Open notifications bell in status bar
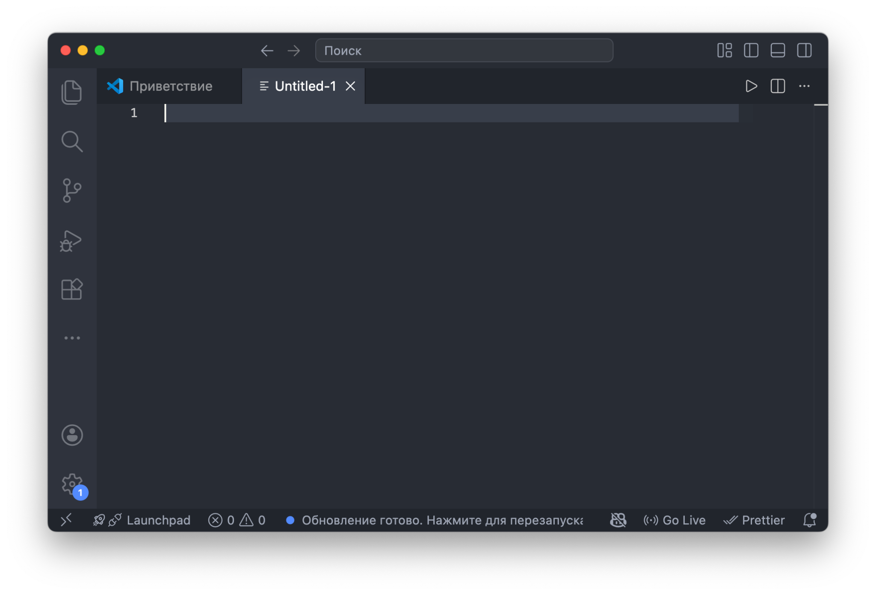 tap(809, 520)
